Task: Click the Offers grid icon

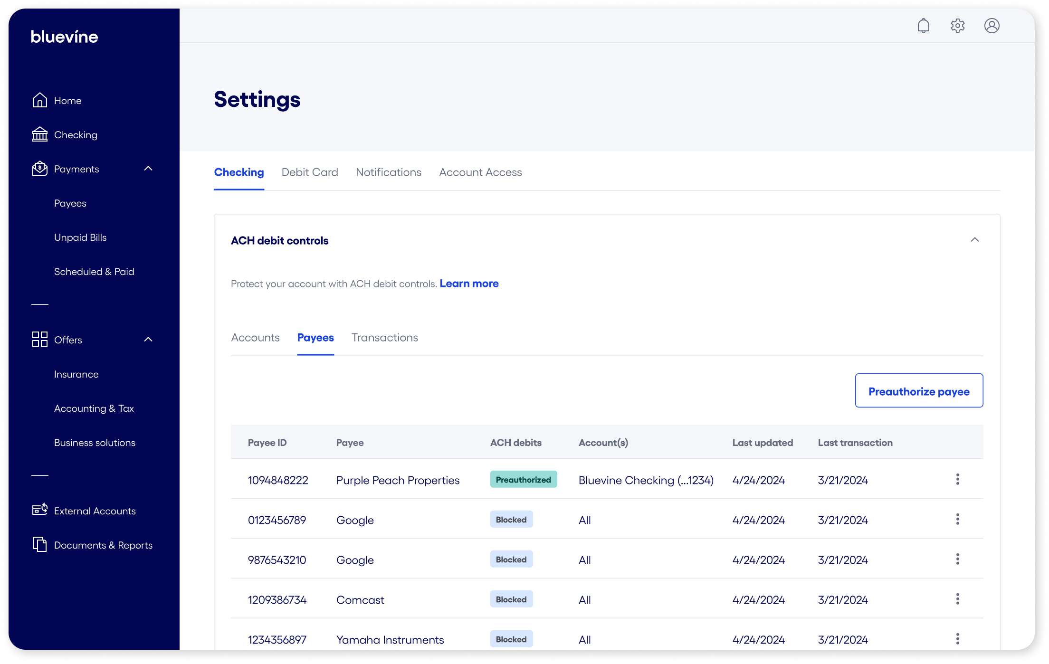Action: click(40, 339)
